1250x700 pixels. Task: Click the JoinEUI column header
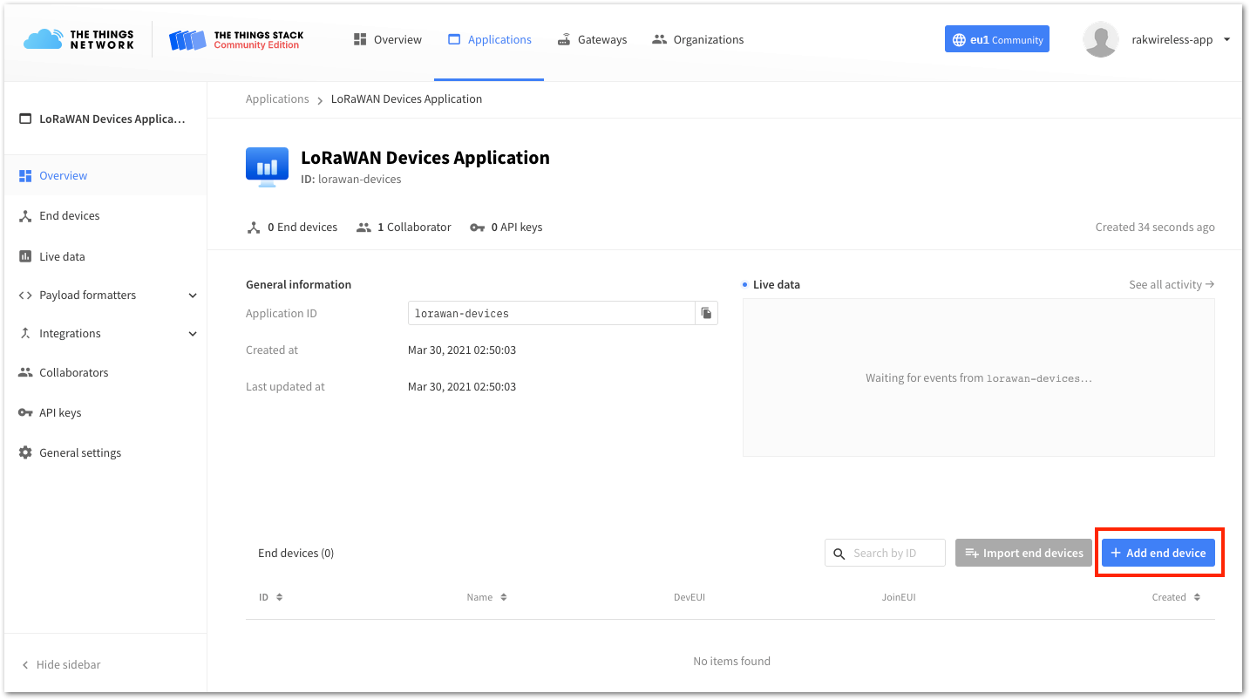click(899, 597)
